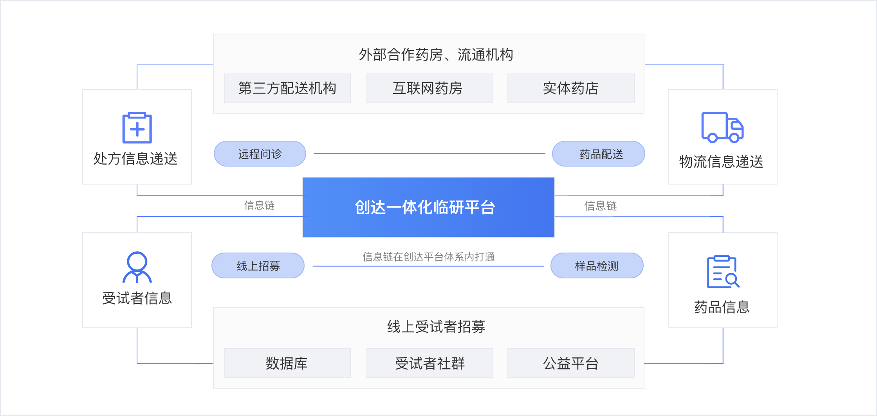
Task: Click the 线上招募 pill button
Action: tap(258, 265)
